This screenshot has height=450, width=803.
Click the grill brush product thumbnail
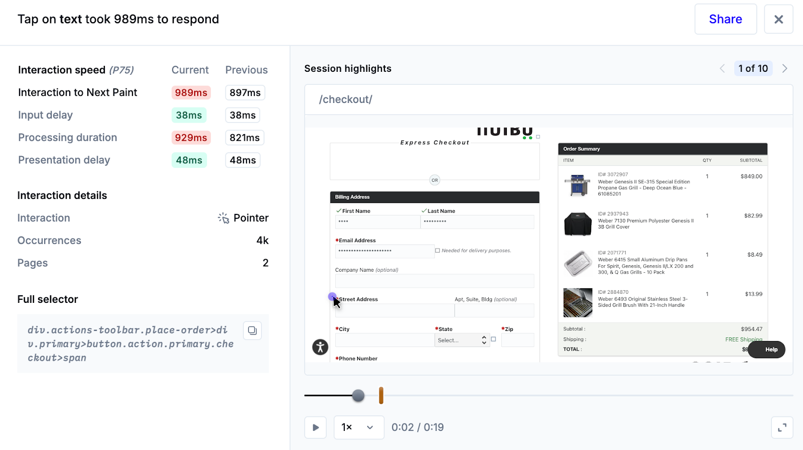pyautogui.click(x=578, y=302)
